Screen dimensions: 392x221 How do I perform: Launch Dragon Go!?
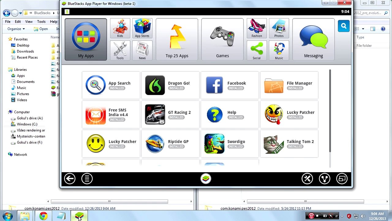(x=170, y=85)
